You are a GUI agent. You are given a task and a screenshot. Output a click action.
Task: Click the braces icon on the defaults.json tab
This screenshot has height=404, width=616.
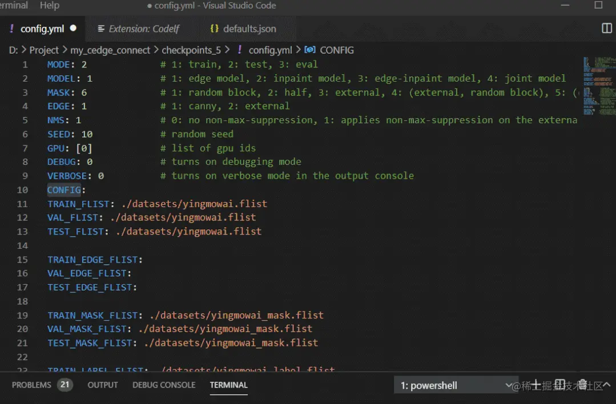[x=214, y=29]
